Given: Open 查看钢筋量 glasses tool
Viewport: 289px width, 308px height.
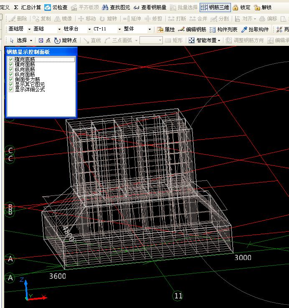Looking at the screenshot, I should coord(150,8).
